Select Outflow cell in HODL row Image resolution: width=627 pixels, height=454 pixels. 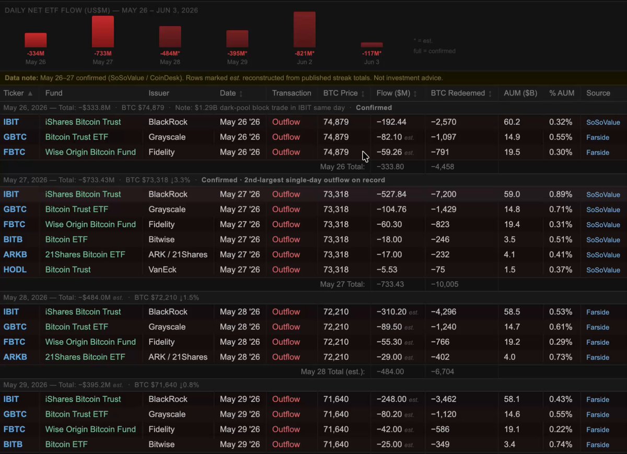[x=286, y=270]
